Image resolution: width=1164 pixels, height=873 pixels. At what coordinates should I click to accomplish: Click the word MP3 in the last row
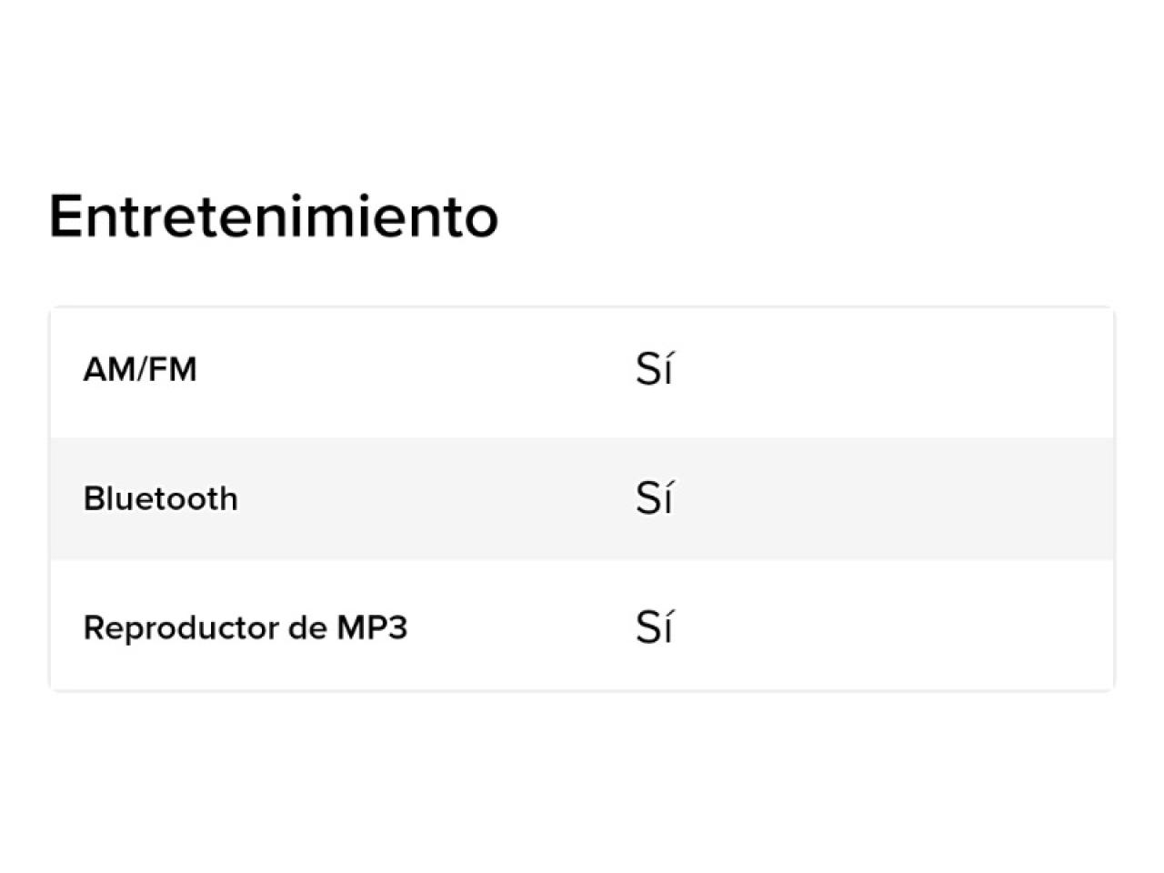[x=372, y=627]
